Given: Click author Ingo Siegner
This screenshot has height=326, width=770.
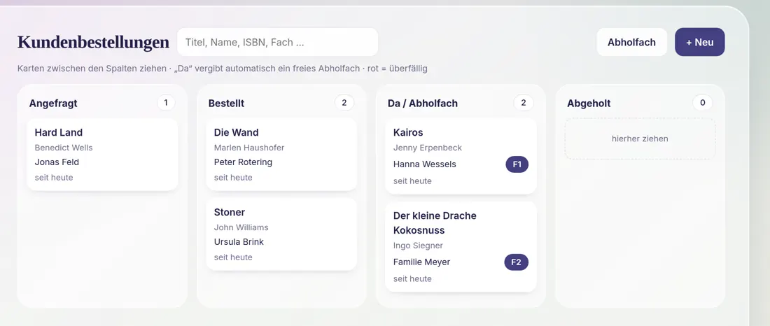Looking at the screenshot, I should click(418, 246).
